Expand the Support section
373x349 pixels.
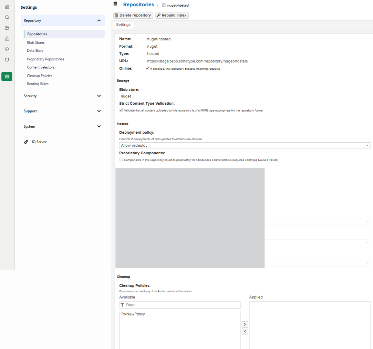tap(63, 111)
